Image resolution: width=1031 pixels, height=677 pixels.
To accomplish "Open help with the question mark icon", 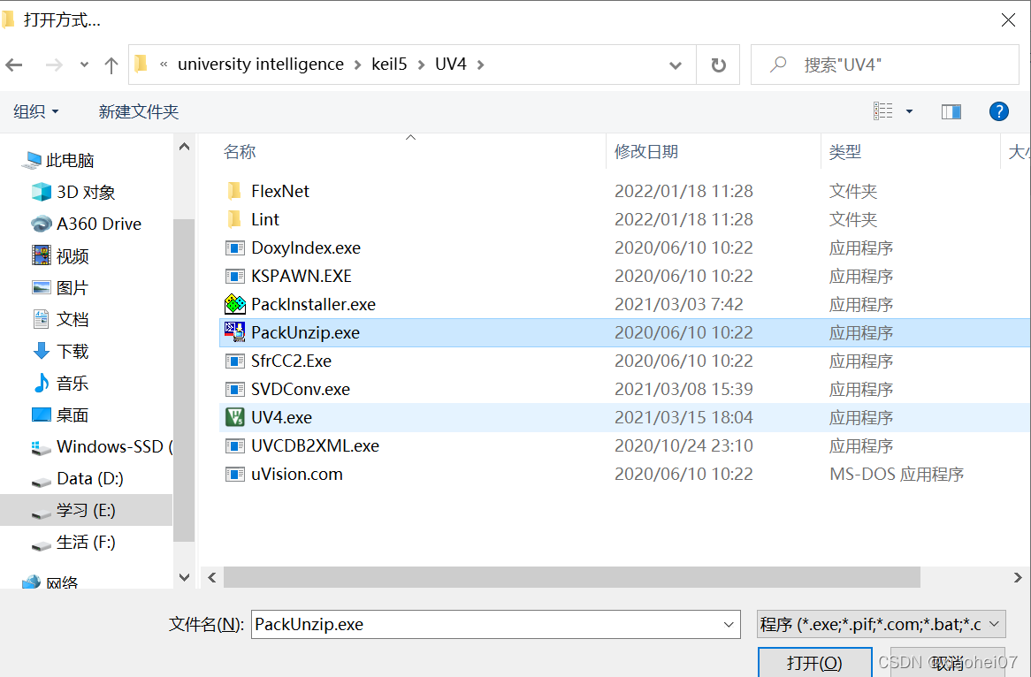I will [x=999, y=111].
